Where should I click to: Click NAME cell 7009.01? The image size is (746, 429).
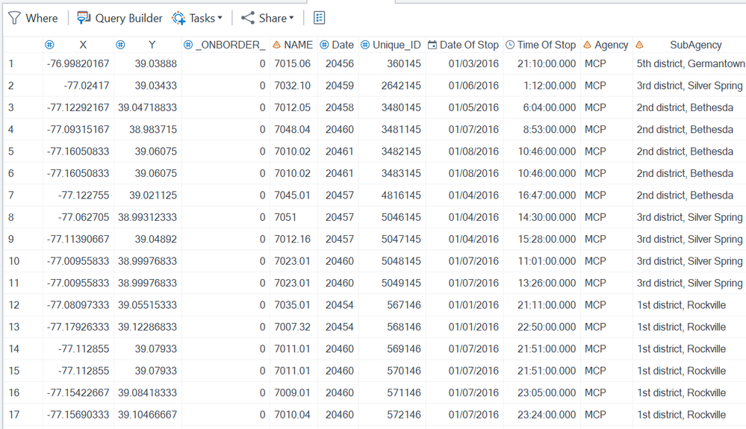(x=292, y=393)
